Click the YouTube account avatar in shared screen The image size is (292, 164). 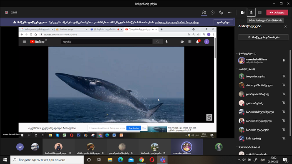click(207, 42)
